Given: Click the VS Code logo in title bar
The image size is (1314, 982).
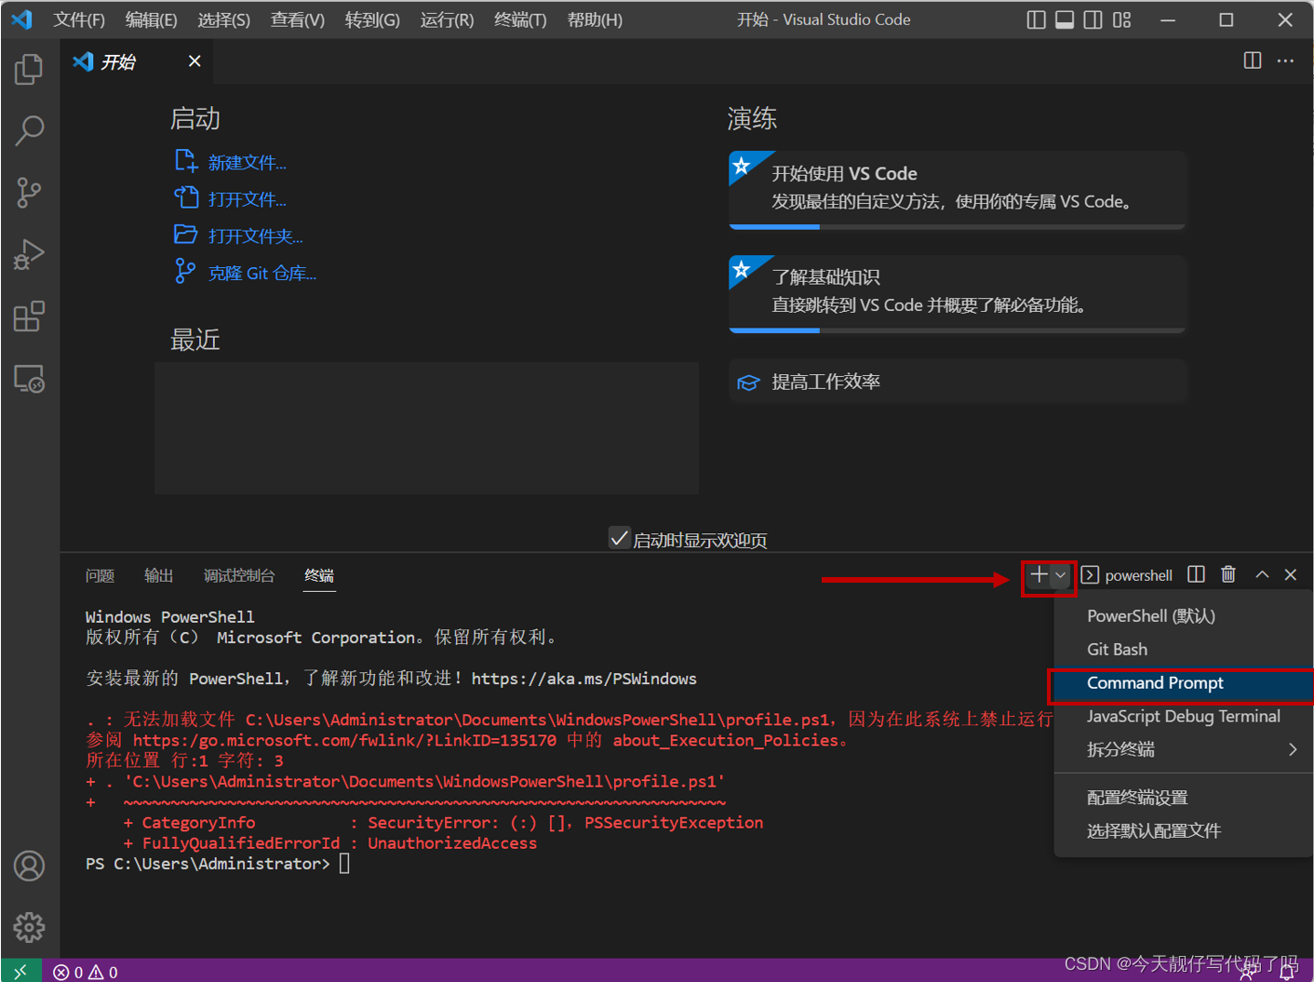Looking at the screenshot, I should coord(21,19).
